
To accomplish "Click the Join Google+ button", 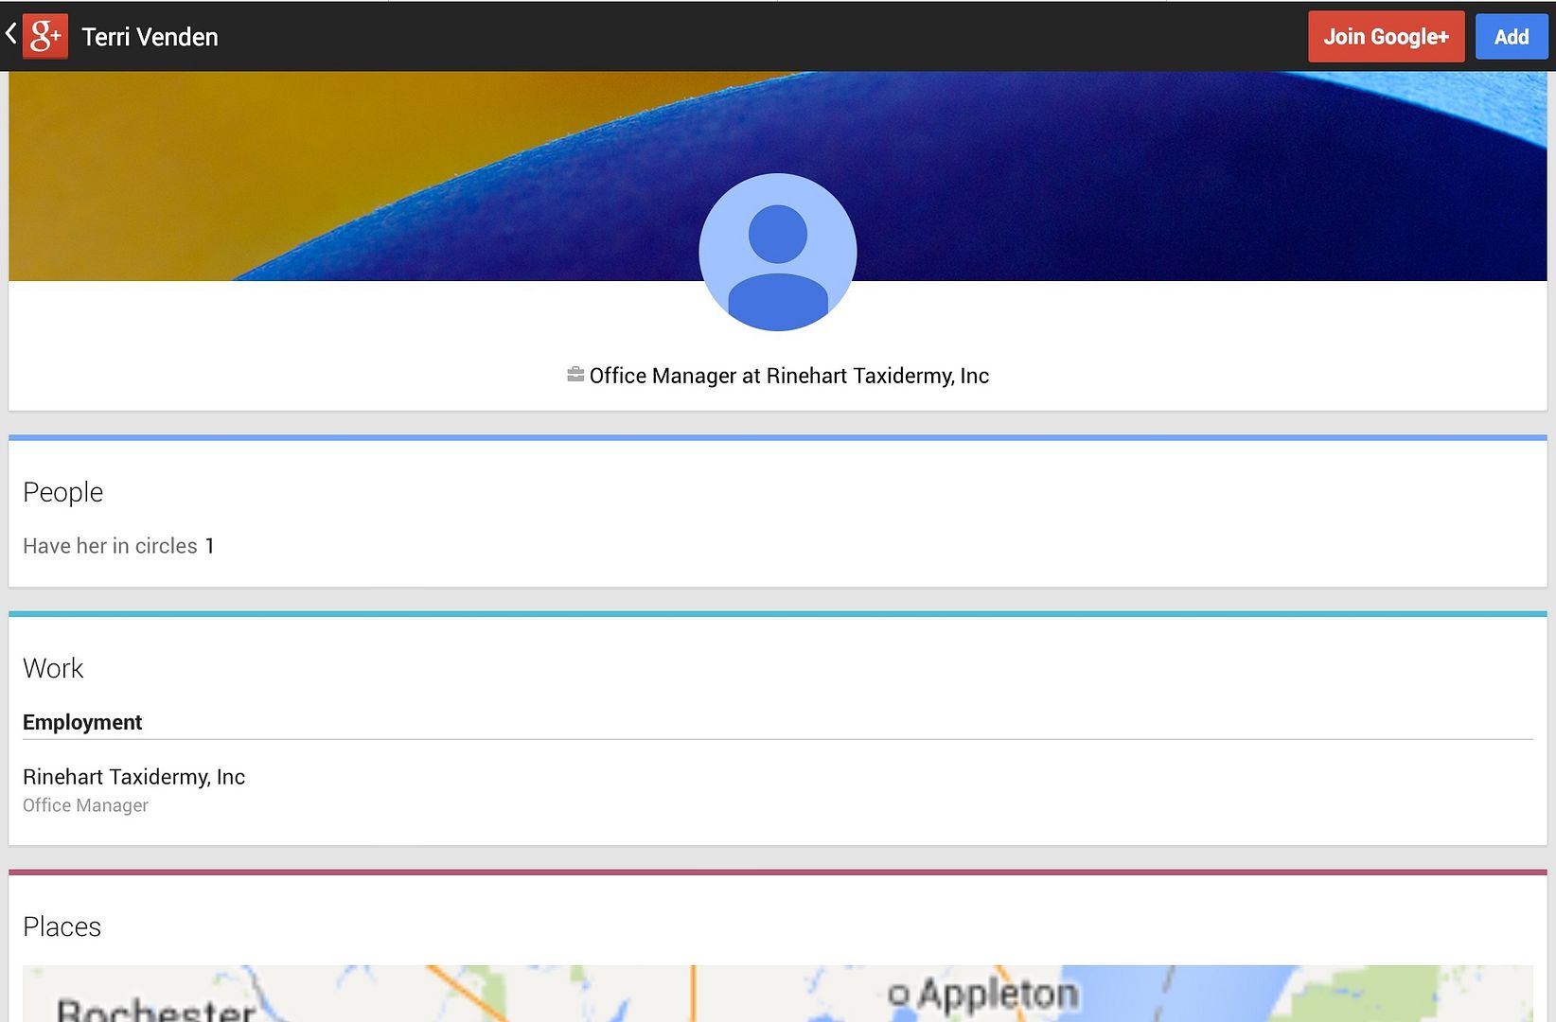I will coord(1386,37).
